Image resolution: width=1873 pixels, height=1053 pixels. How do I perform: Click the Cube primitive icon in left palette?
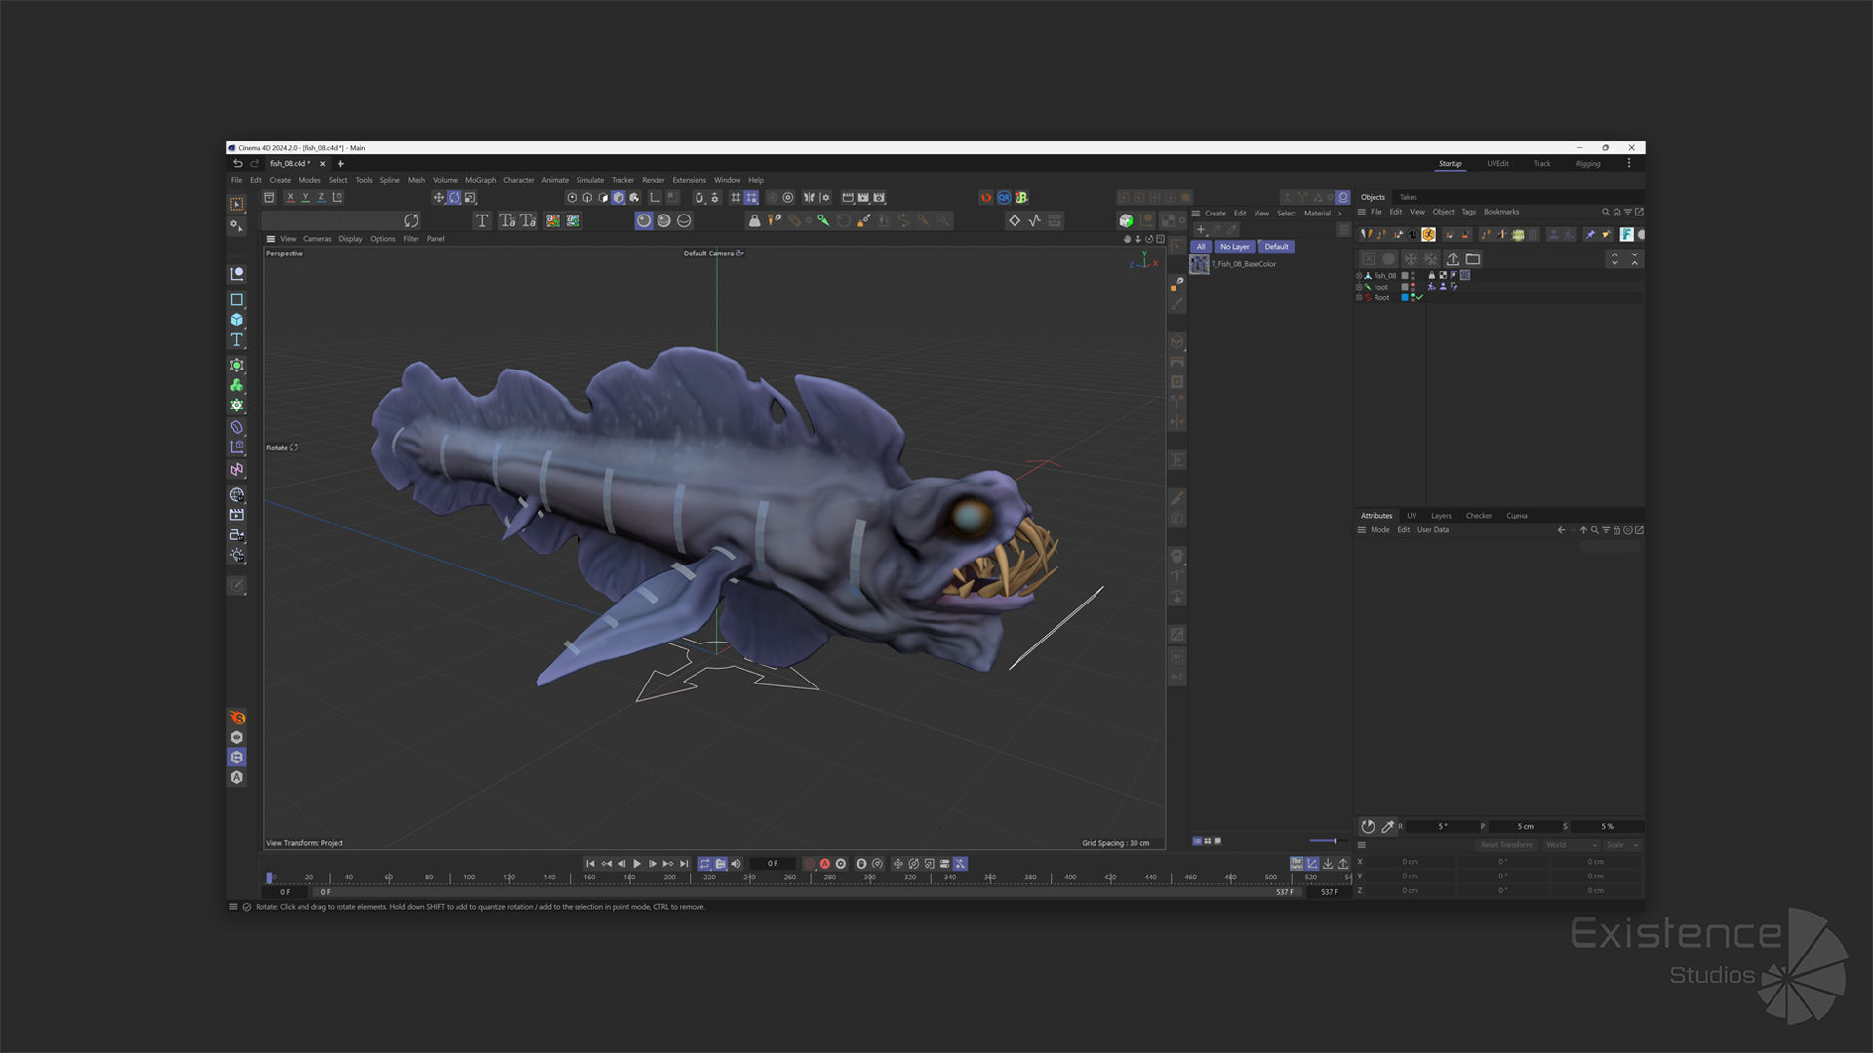[x=236, y=320]
